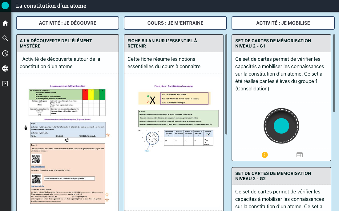Click the teal circle logo in top-left corner
This screenshot has height=211, width=339.
pos(5,6)
